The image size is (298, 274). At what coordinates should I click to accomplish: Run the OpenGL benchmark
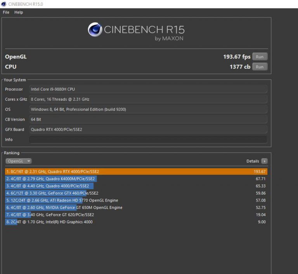(x=260, y=57)
